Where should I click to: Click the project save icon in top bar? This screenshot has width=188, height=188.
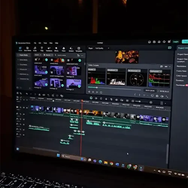point(154,42)
